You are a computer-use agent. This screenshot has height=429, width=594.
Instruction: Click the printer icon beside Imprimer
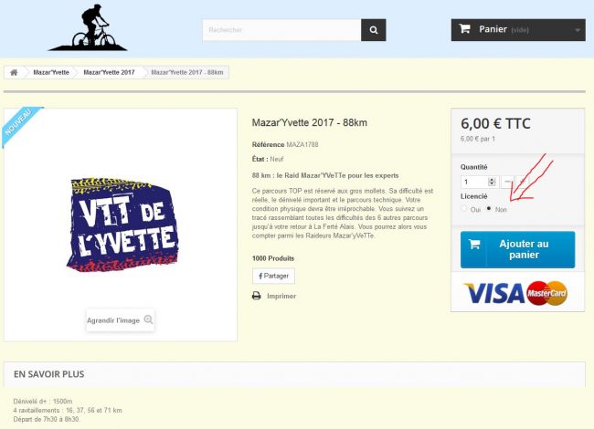pos(257,296)
